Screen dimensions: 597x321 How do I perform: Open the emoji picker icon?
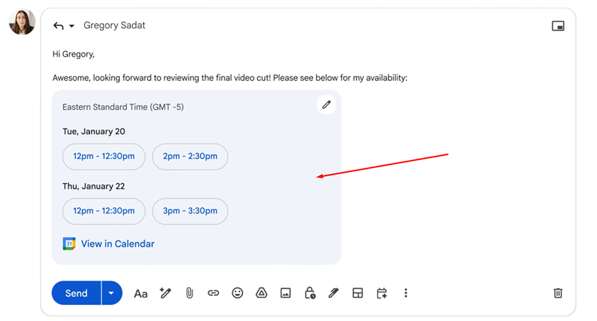coord(238,293)
